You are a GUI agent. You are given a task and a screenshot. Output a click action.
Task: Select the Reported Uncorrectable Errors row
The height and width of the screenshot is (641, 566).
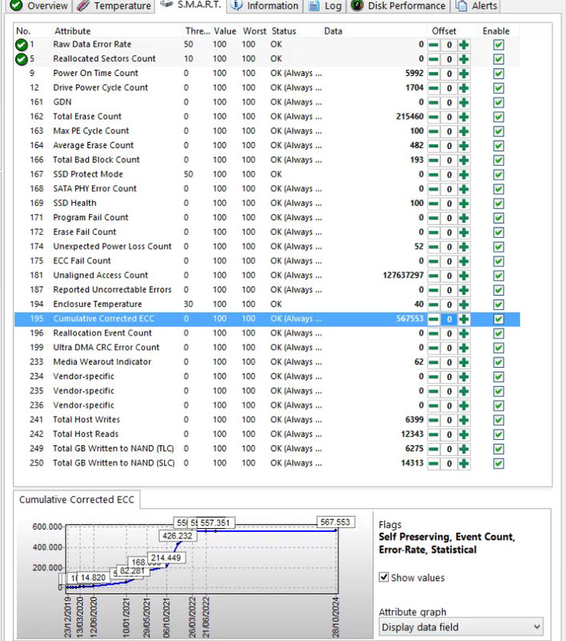tap(267, 290)
